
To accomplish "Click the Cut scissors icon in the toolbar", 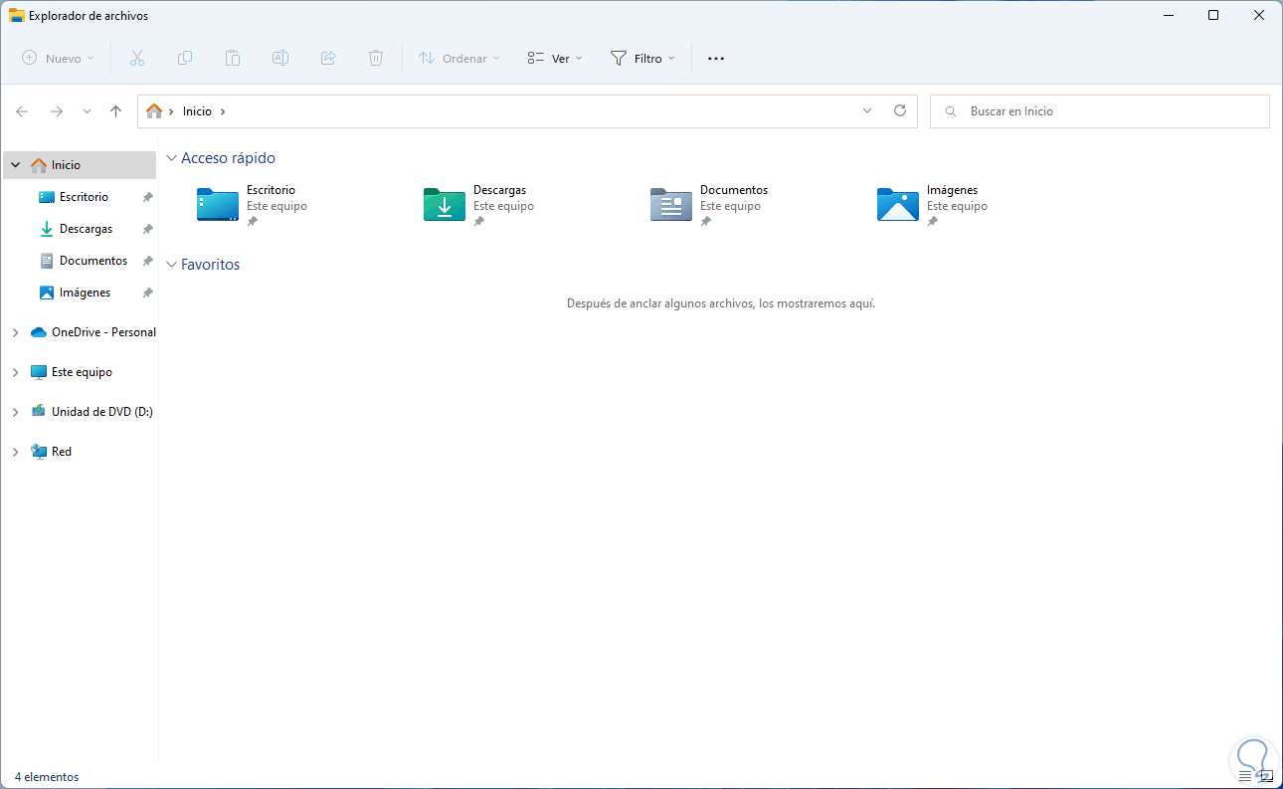I will (x=137, y=59).
